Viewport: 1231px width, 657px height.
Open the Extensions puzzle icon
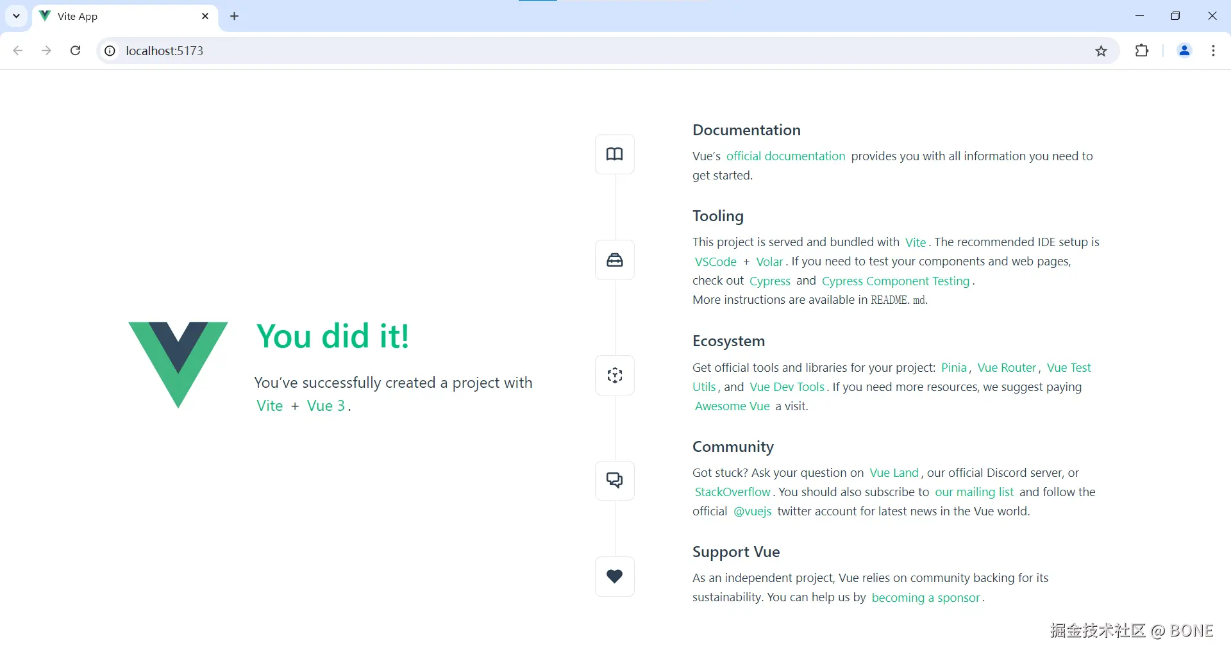click(x=1142, y=51)
